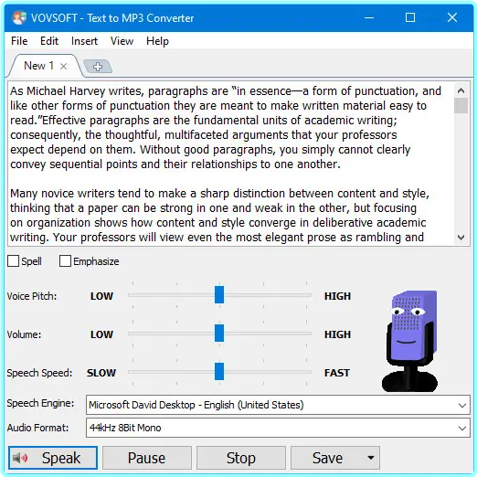477x477 pixels.
Task: Open the Edit menu
Action: point(49,41)
